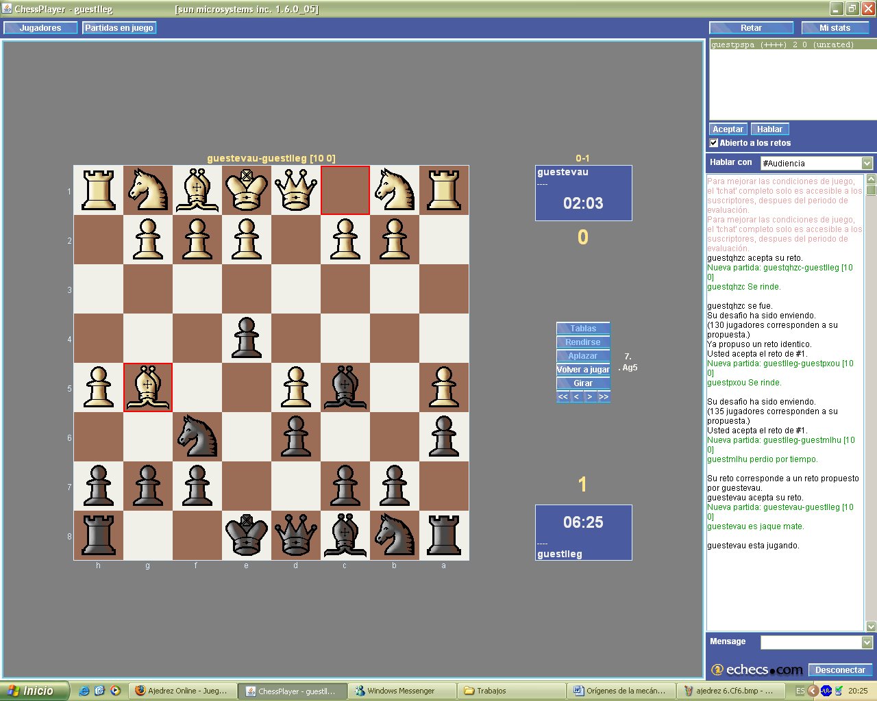Select the black rook on h8
Viewport: 877px width, 701px height.
[x=99, y=535]
